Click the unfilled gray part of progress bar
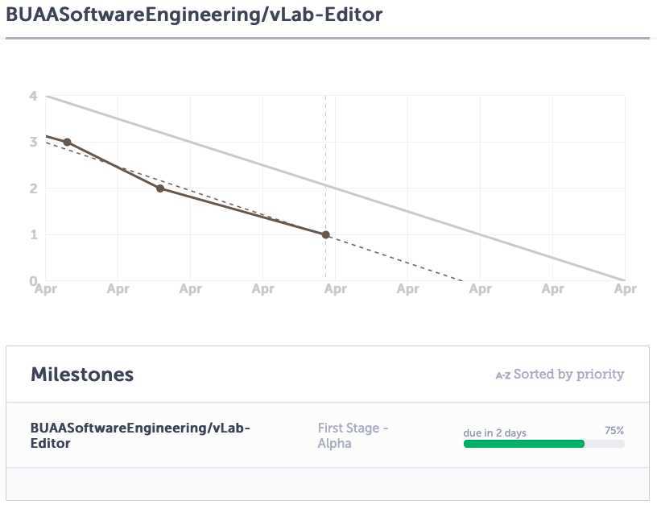 604,444
